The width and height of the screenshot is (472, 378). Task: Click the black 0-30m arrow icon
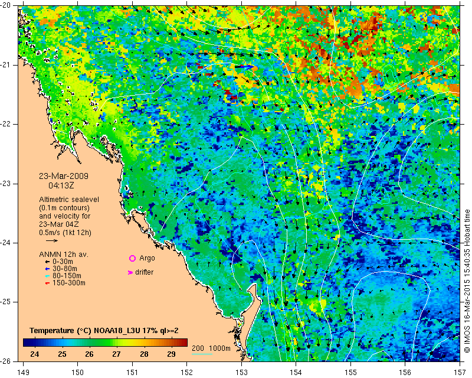(x=47, y=262)
